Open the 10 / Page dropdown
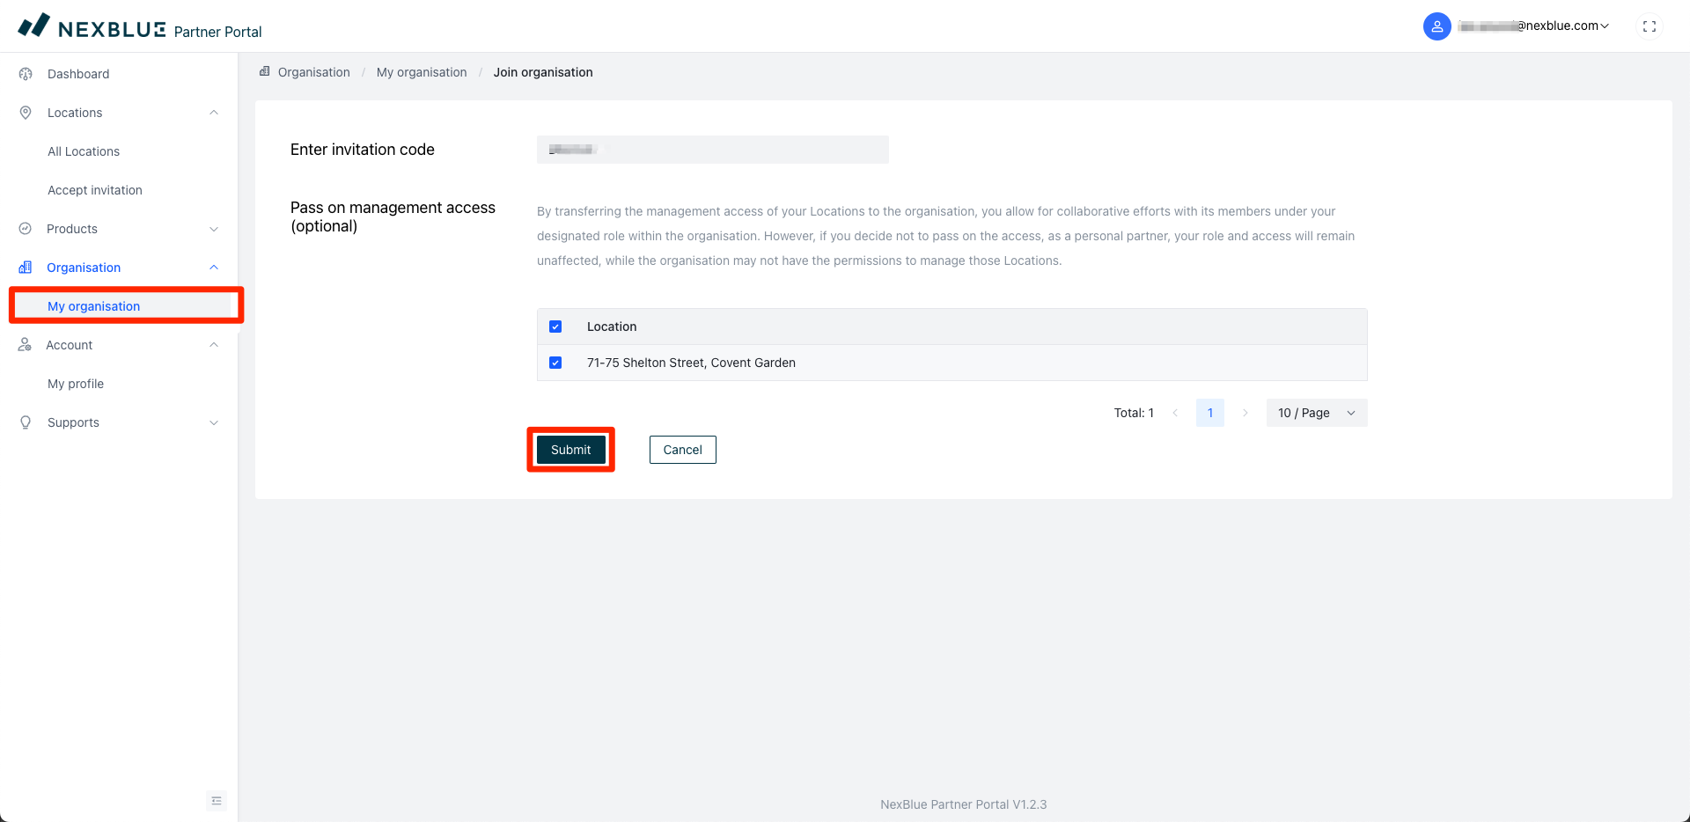The width and height of the screenshot is (1690, 822). [x=1316, y=413]
